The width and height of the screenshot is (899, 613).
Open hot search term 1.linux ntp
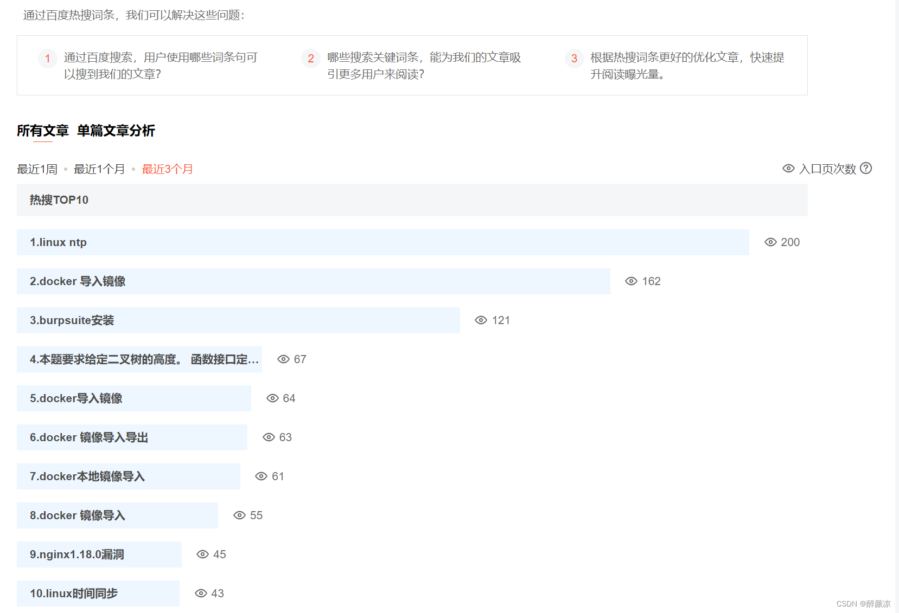383,242
